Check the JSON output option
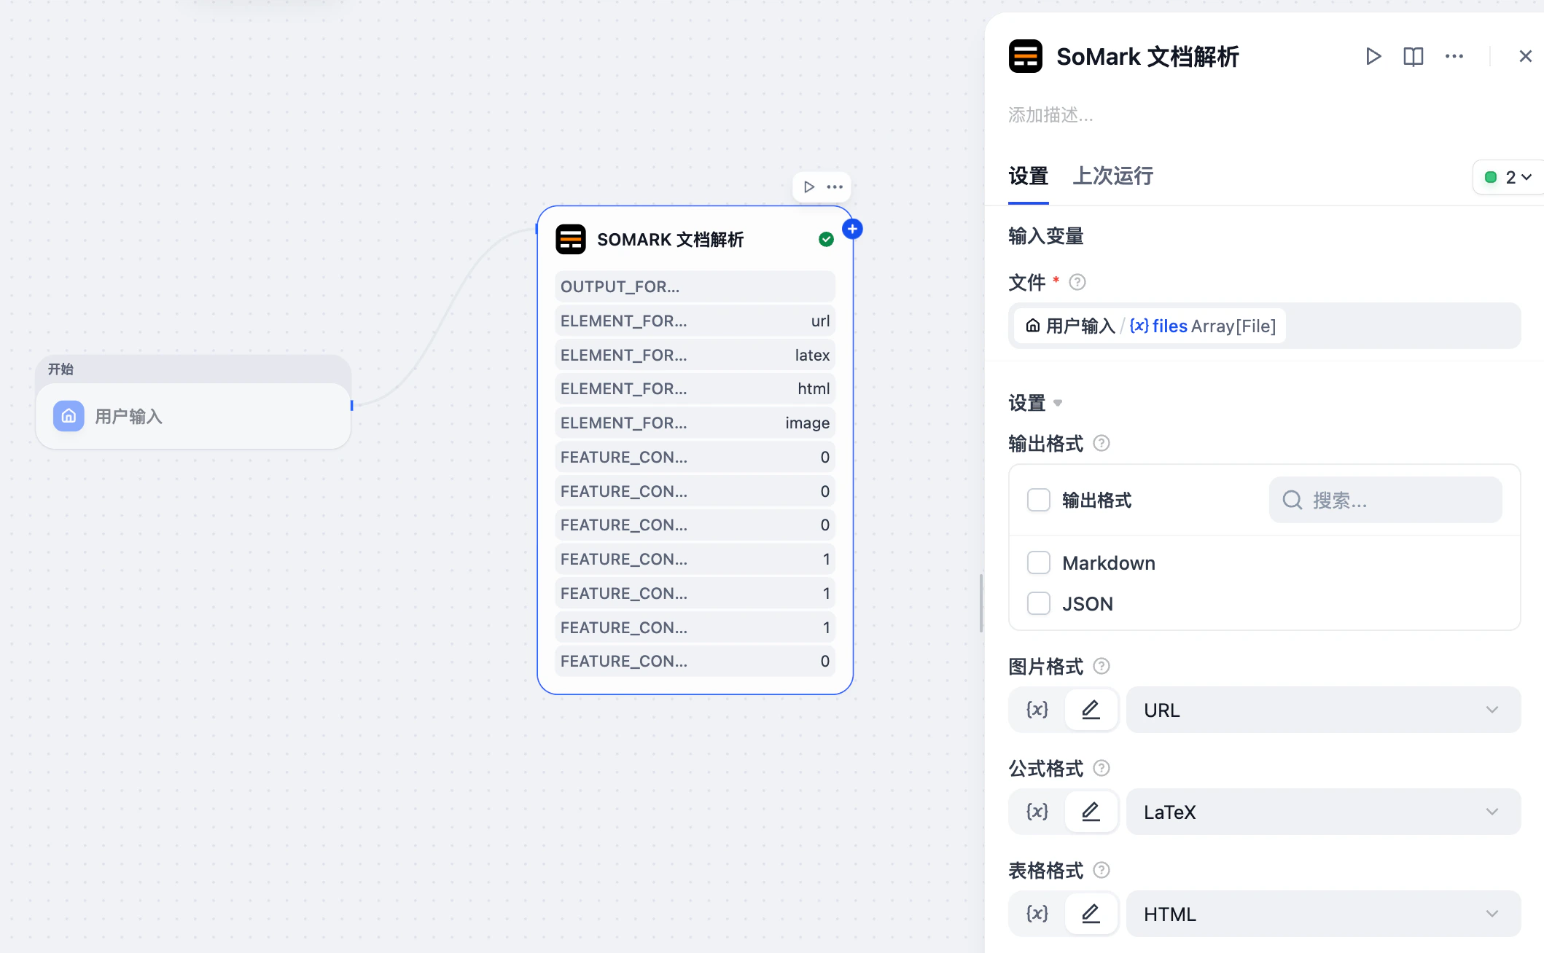Image resolution: width=1544 pixels, height=953 pixels. [x=1038, y=603]
